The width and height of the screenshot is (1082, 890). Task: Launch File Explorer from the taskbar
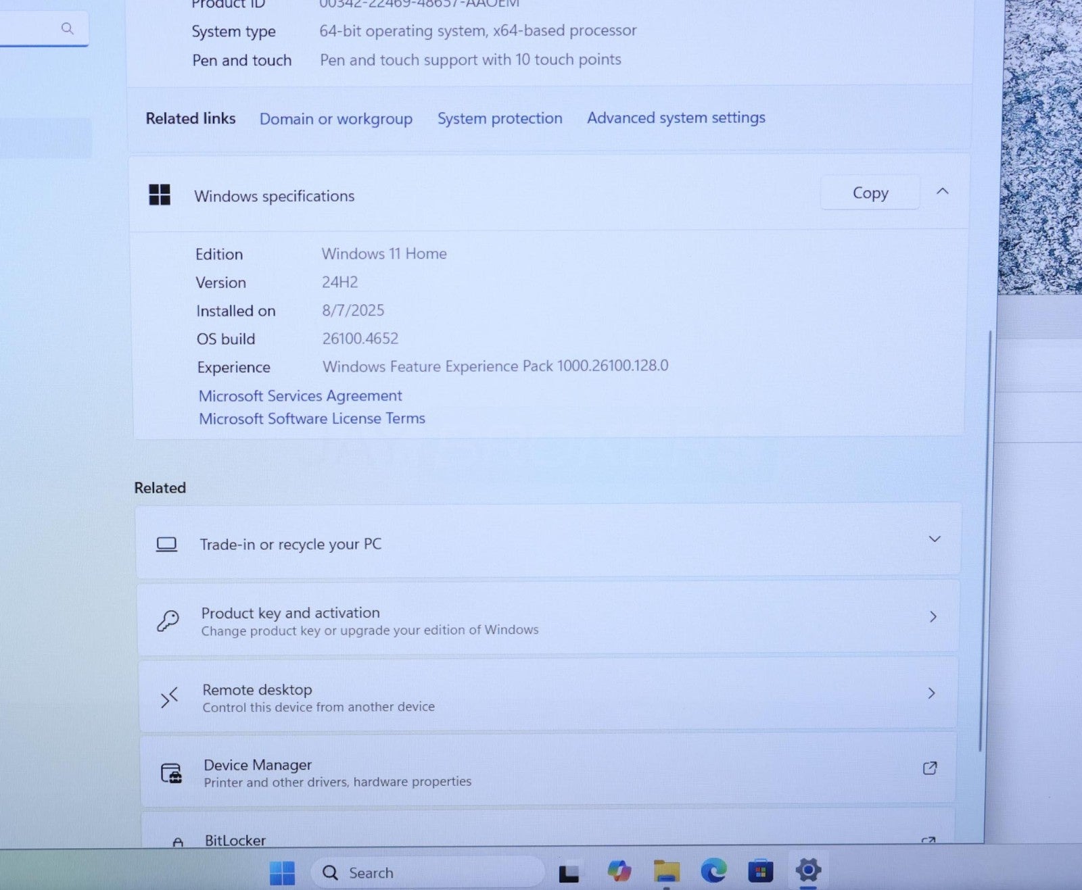pyautogui.click(x=666, y=871)
